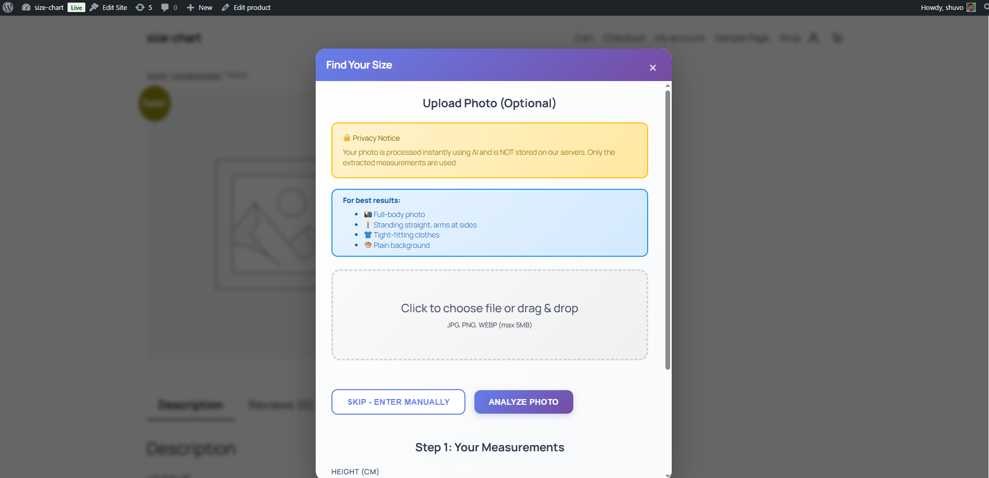This screenshot has height=478, width=989.
Task: Click the user avatar in admin bar
Action: [971, 7]
